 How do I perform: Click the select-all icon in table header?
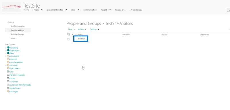(x=68, y=34)
